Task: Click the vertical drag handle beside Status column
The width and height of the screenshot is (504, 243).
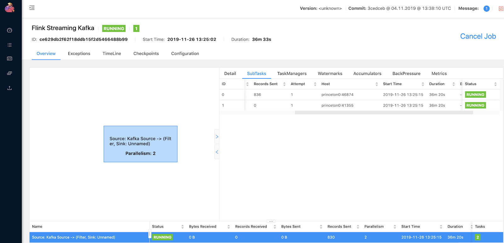Action: pyautogui.click(x=150, y=235)
